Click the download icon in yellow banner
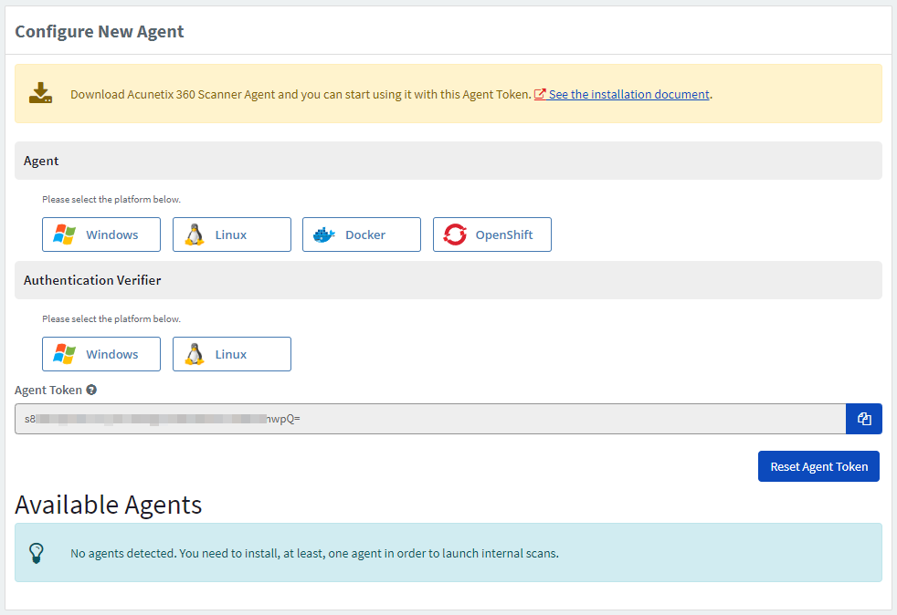Viewport: 897px width, 615px height. click(x=40, y=93)
